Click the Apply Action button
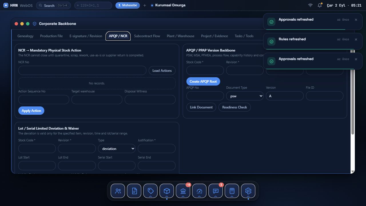The height and width of the screenshot is (206, 366). pos(31,110)
